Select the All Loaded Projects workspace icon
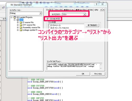 [x=15, y=17]
